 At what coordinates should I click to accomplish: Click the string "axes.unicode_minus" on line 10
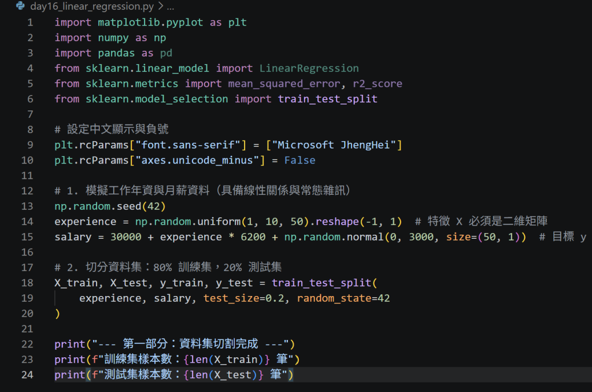point(197,161)
